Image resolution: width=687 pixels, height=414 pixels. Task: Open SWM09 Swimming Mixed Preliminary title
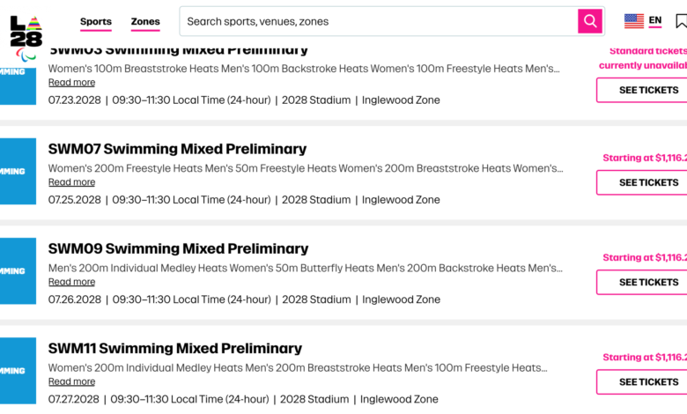click(x=178, y=248)
